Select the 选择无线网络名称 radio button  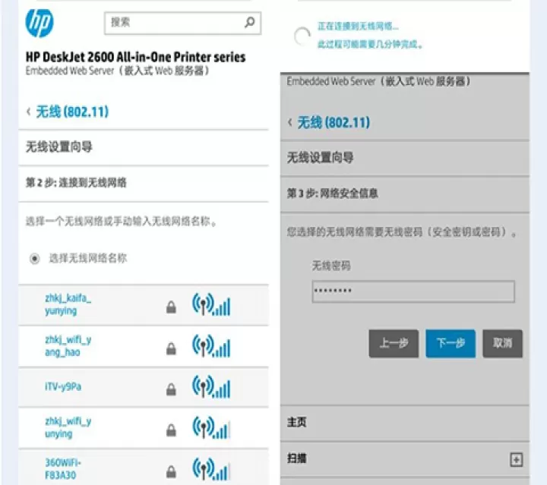point(34,259)
